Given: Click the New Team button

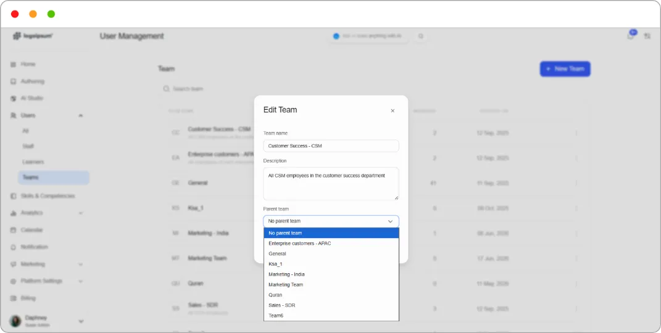Looking at the screenshot, I should (x=565, y=68).
